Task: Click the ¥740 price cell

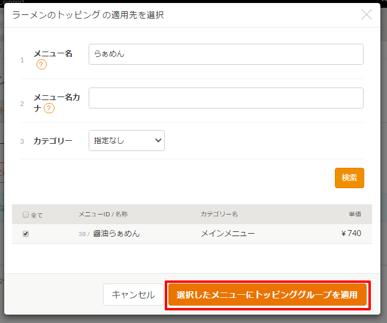Action: (351, 234)
